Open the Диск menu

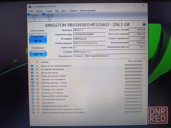pyautogui.click(x=64, y=11)
